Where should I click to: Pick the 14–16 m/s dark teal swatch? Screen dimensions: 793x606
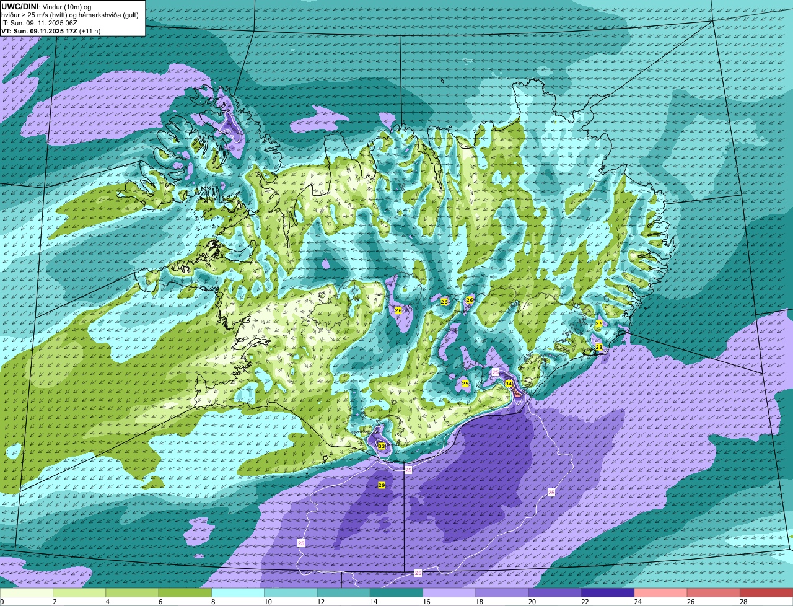396,592
